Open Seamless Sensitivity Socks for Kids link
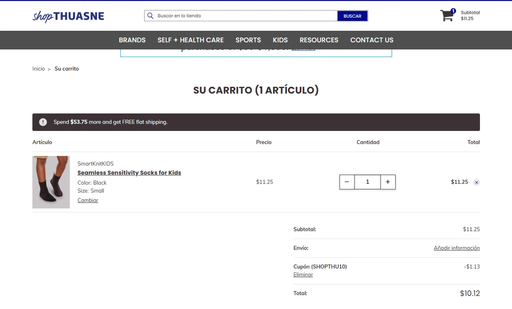Image resolution: width=512 pixels, height=309 pixels. [129, 173]
